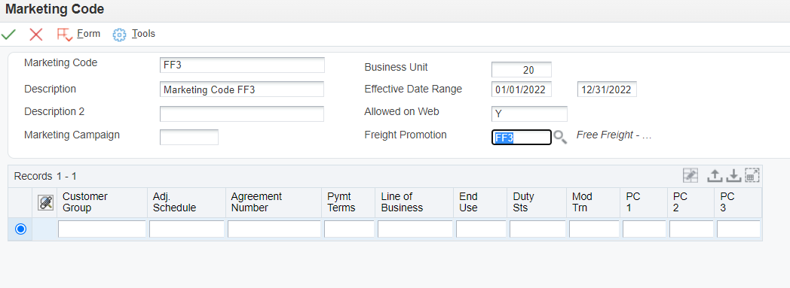The height and width of the screenshot is (288, 790).
Task: Click the Mod Trn cell in first row
Action: 594,229
